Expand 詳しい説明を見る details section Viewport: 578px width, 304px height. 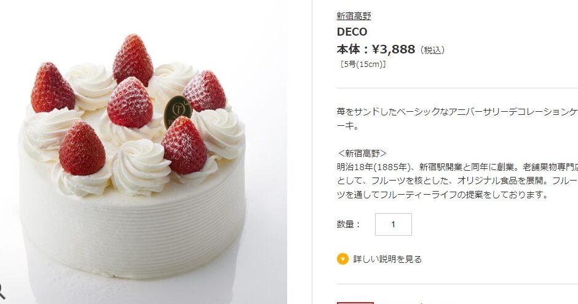point(387,259)
